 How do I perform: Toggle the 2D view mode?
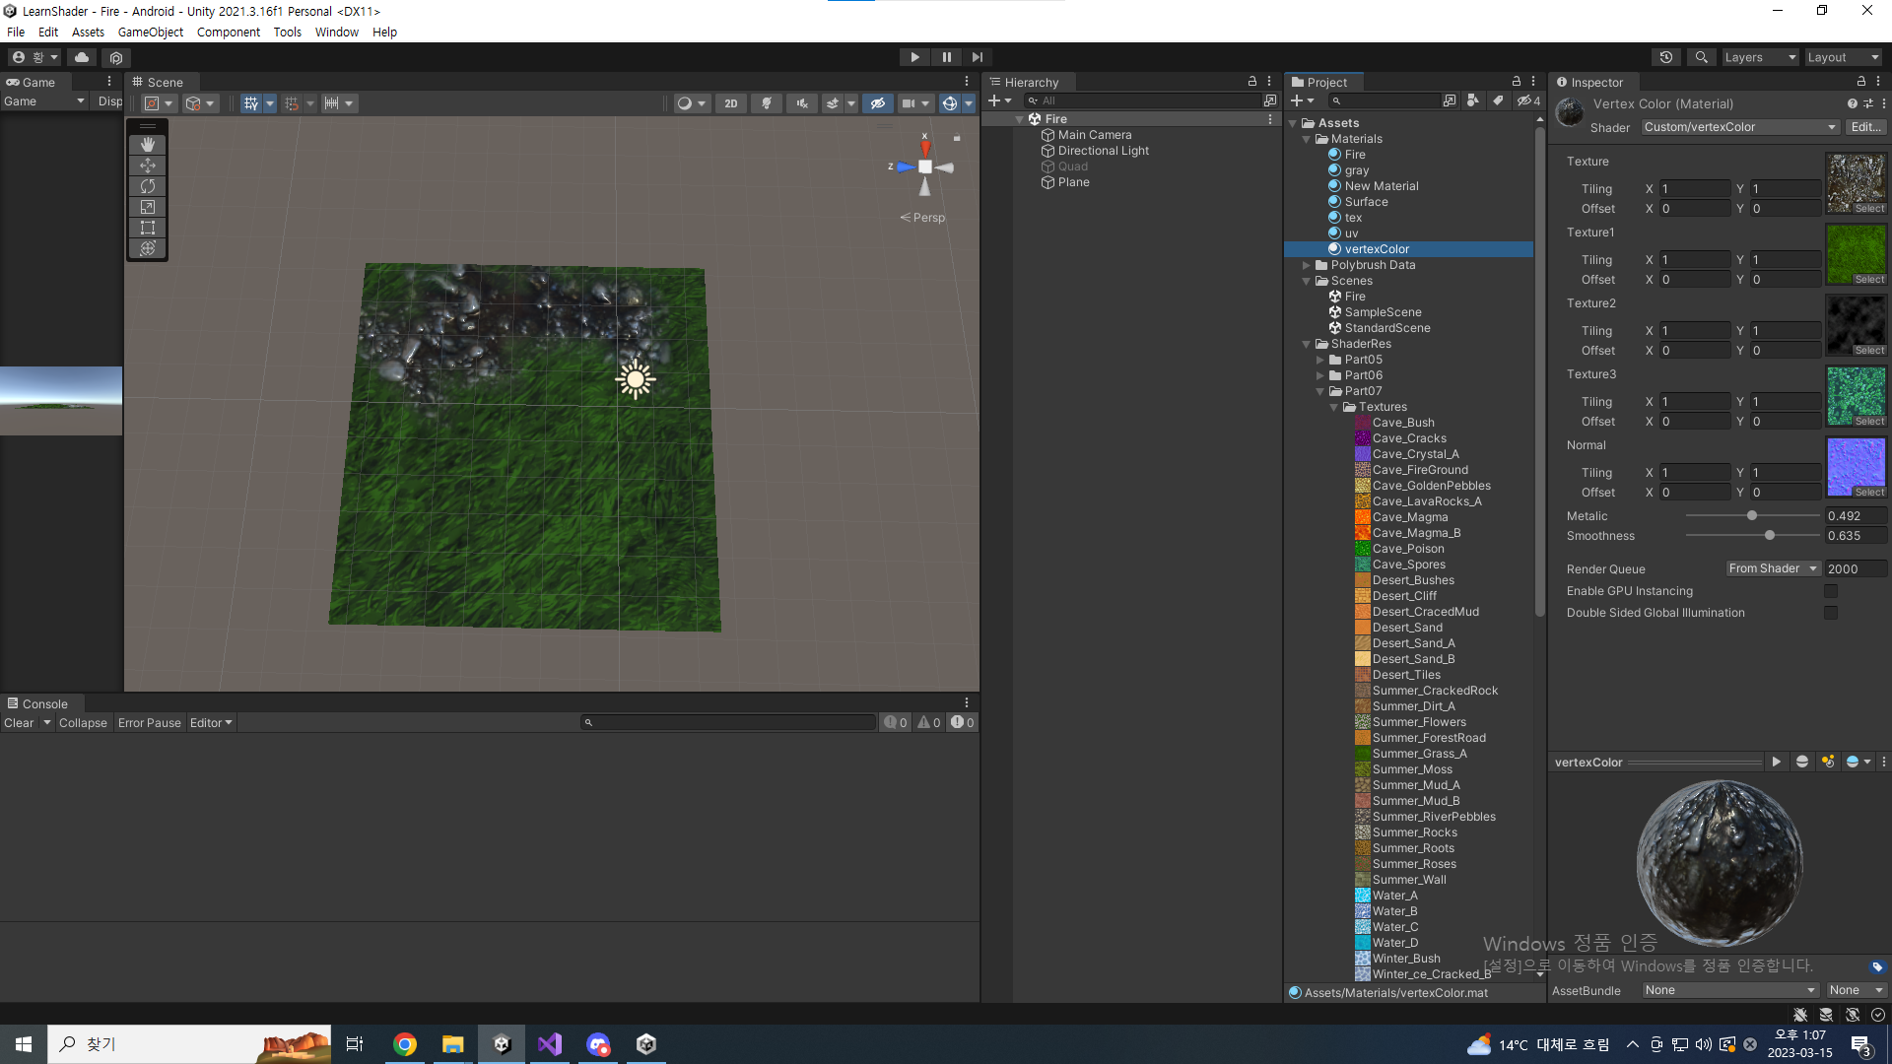coord(730,103)
